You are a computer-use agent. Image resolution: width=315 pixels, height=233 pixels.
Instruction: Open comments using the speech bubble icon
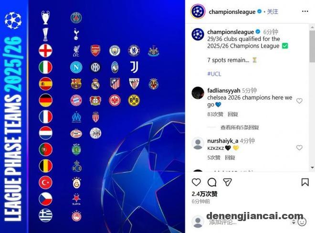pos(212,182)
